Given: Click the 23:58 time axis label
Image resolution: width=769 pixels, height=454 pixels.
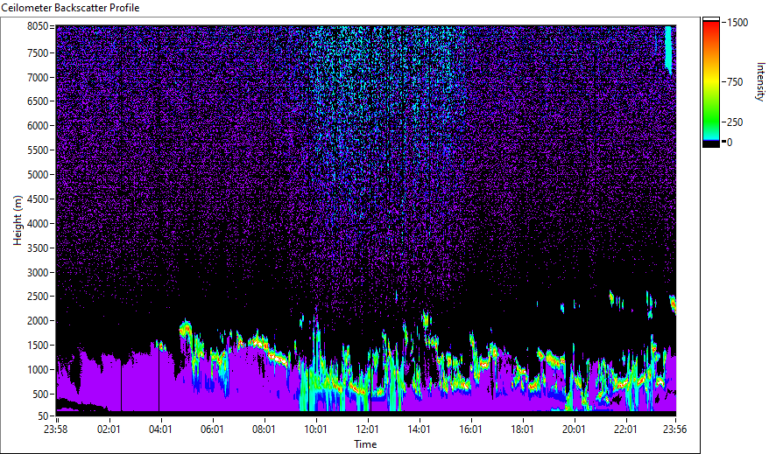Looking at the screenshot, I should [55, 430].
